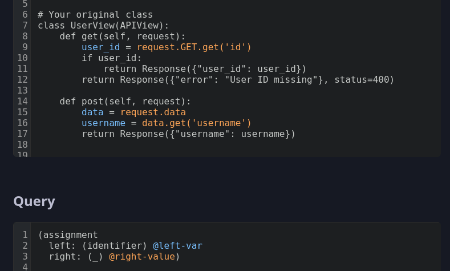Click the blue username variable on line 16
This screenshot has height=271, width=450.
pyautogui.click(x=104, y=123)
